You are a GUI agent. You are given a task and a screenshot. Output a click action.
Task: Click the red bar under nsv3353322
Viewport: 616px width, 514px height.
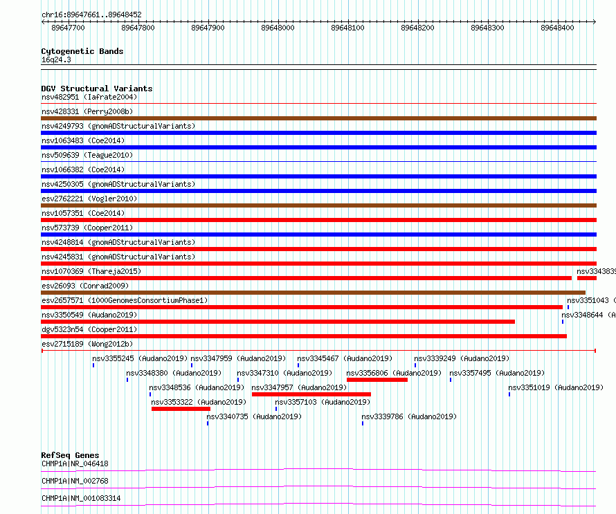pos(181,409)
